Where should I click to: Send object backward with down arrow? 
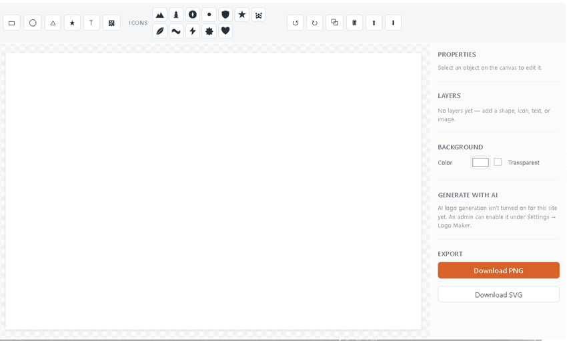click(393, 23)
